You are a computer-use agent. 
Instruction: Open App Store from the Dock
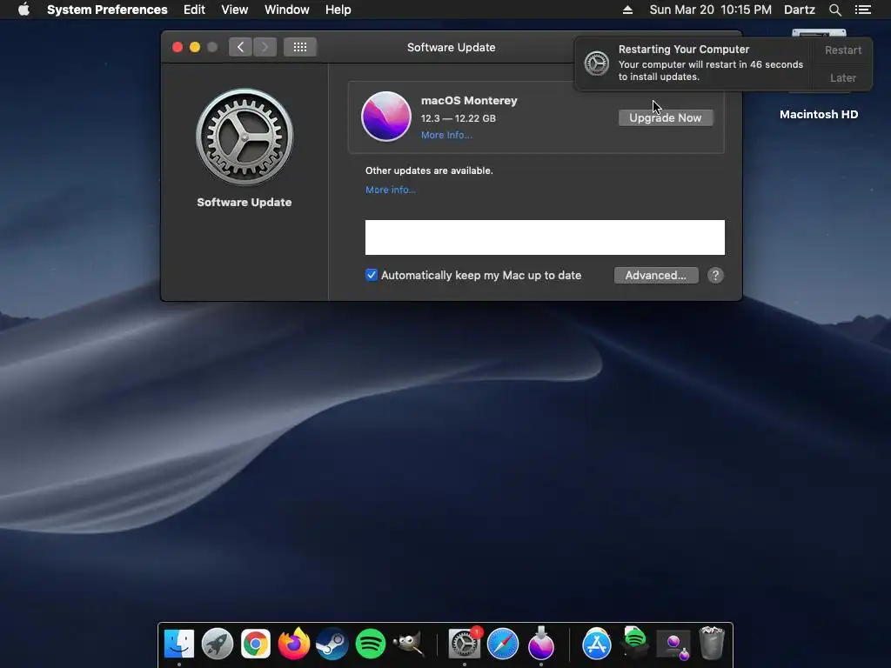pos(597,644)
